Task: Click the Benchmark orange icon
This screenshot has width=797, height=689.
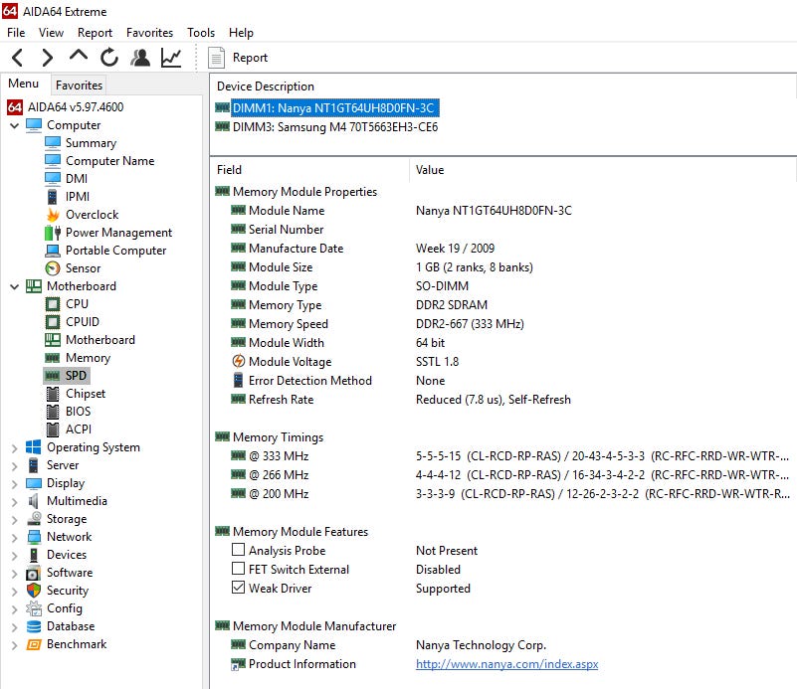Action: point(34,644)
